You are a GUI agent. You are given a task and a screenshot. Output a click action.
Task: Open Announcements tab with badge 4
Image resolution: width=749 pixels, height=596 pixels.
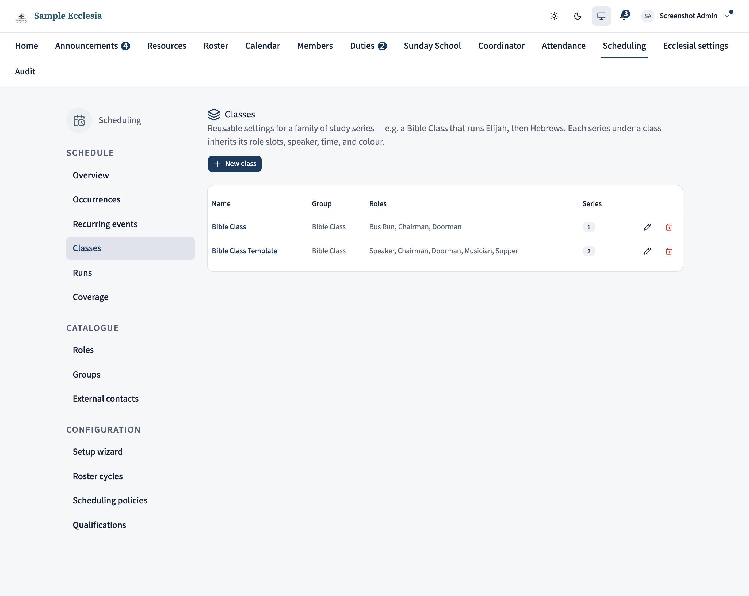pyautogui.click(x=92, y=46)
